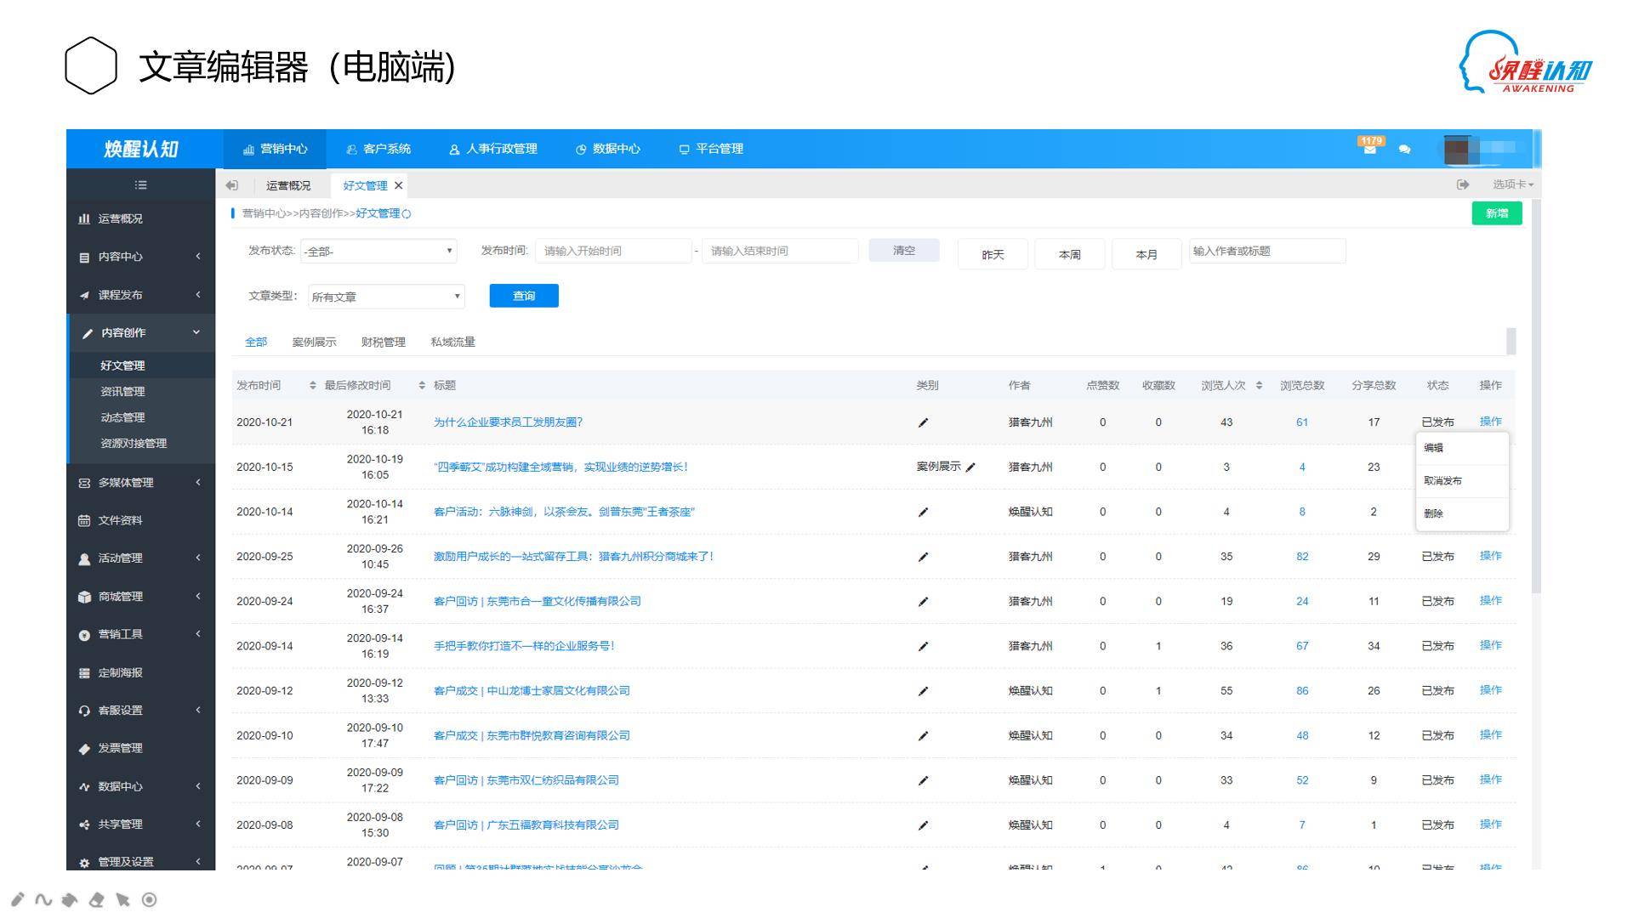Click the 输入作者或标题 search field
The image size is (1633, 918).
click(x=1266, y=252)
